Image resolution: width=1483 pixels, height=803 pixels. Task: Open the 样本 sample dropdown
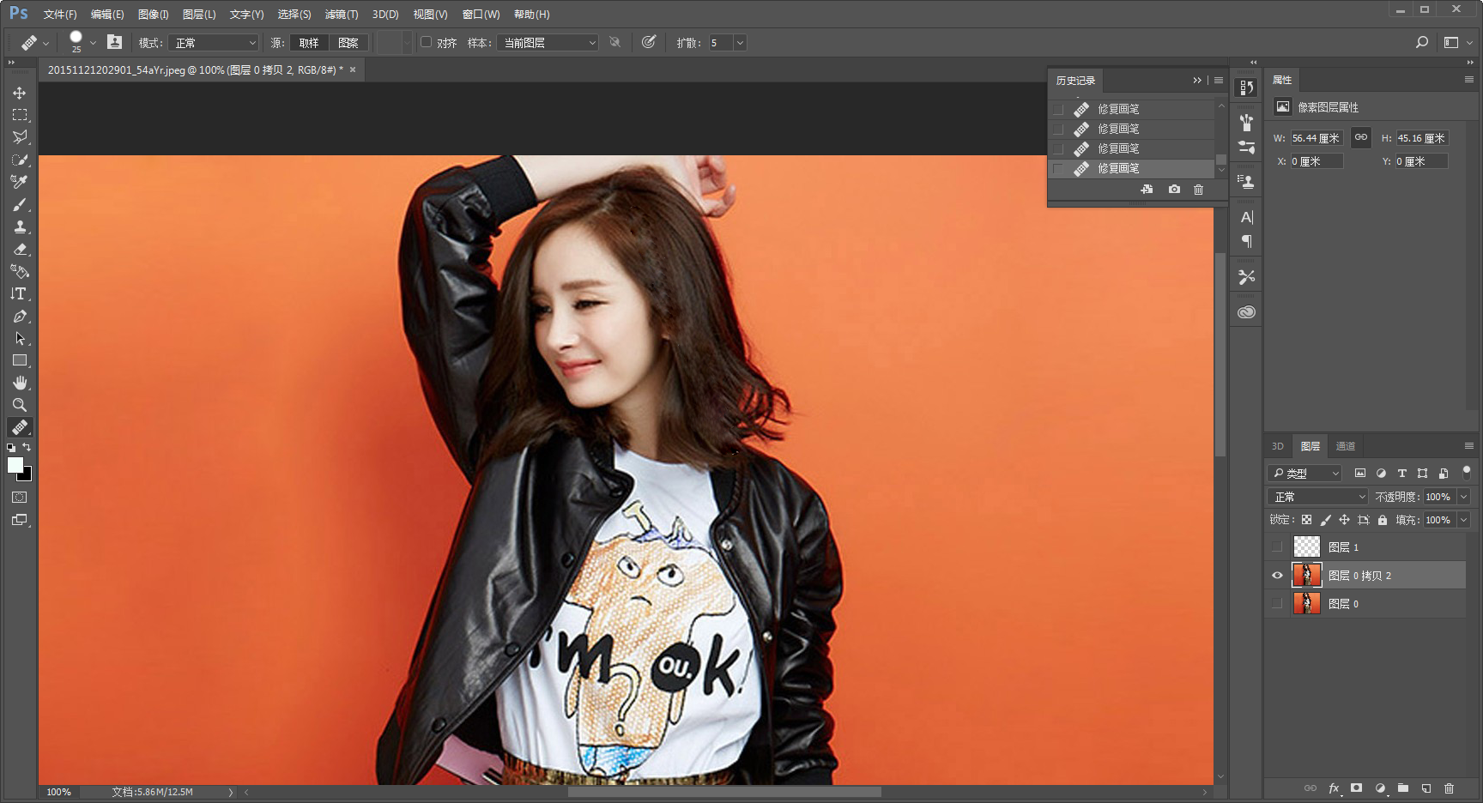(547, 43)
